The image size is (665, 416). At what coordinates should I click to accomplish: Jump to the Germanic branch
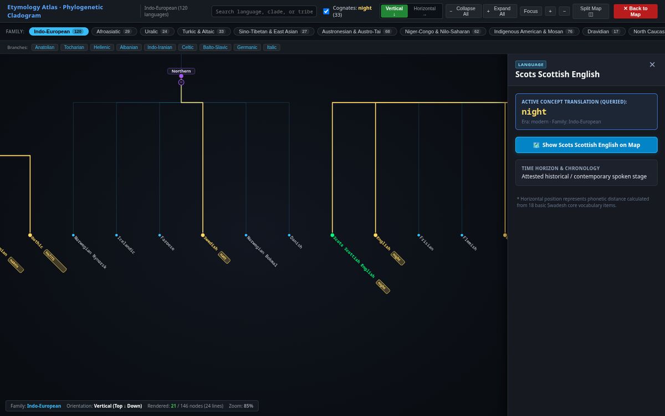247,47
